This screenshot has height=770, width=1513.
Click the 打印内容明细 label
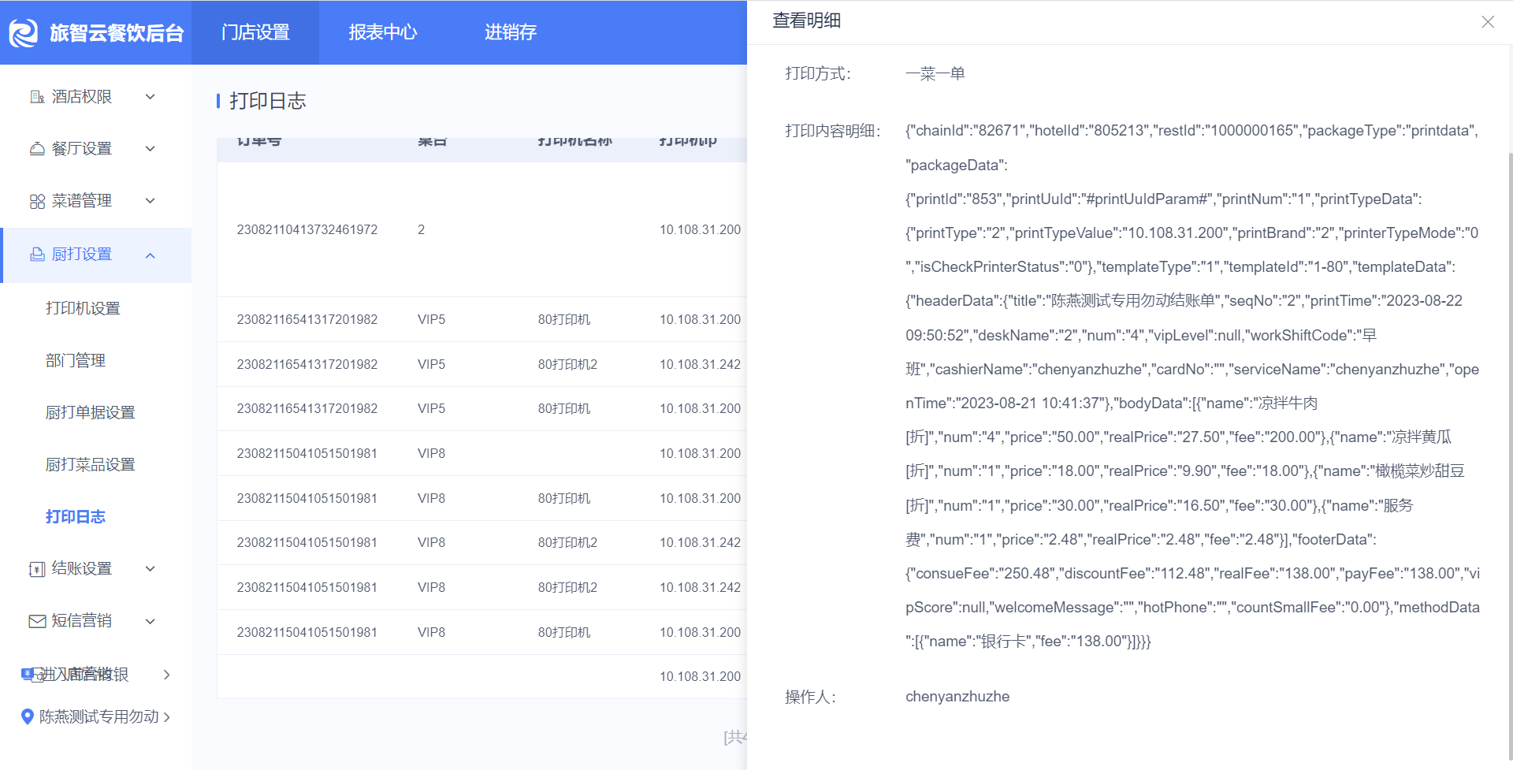tap(833, 131)
